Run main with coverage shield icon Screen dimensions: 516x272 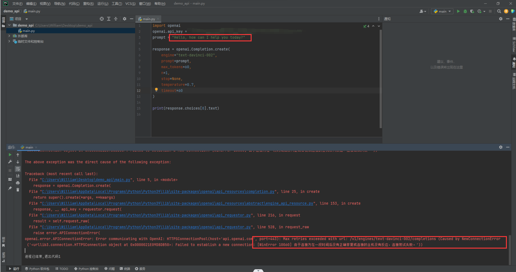(x=472, y=11)
